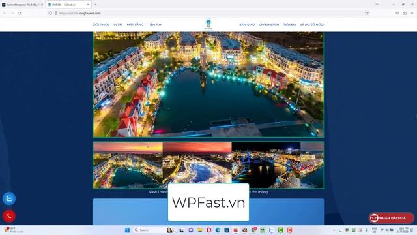
Task: Open the Windows Start menu
Action: pos(128,230)
